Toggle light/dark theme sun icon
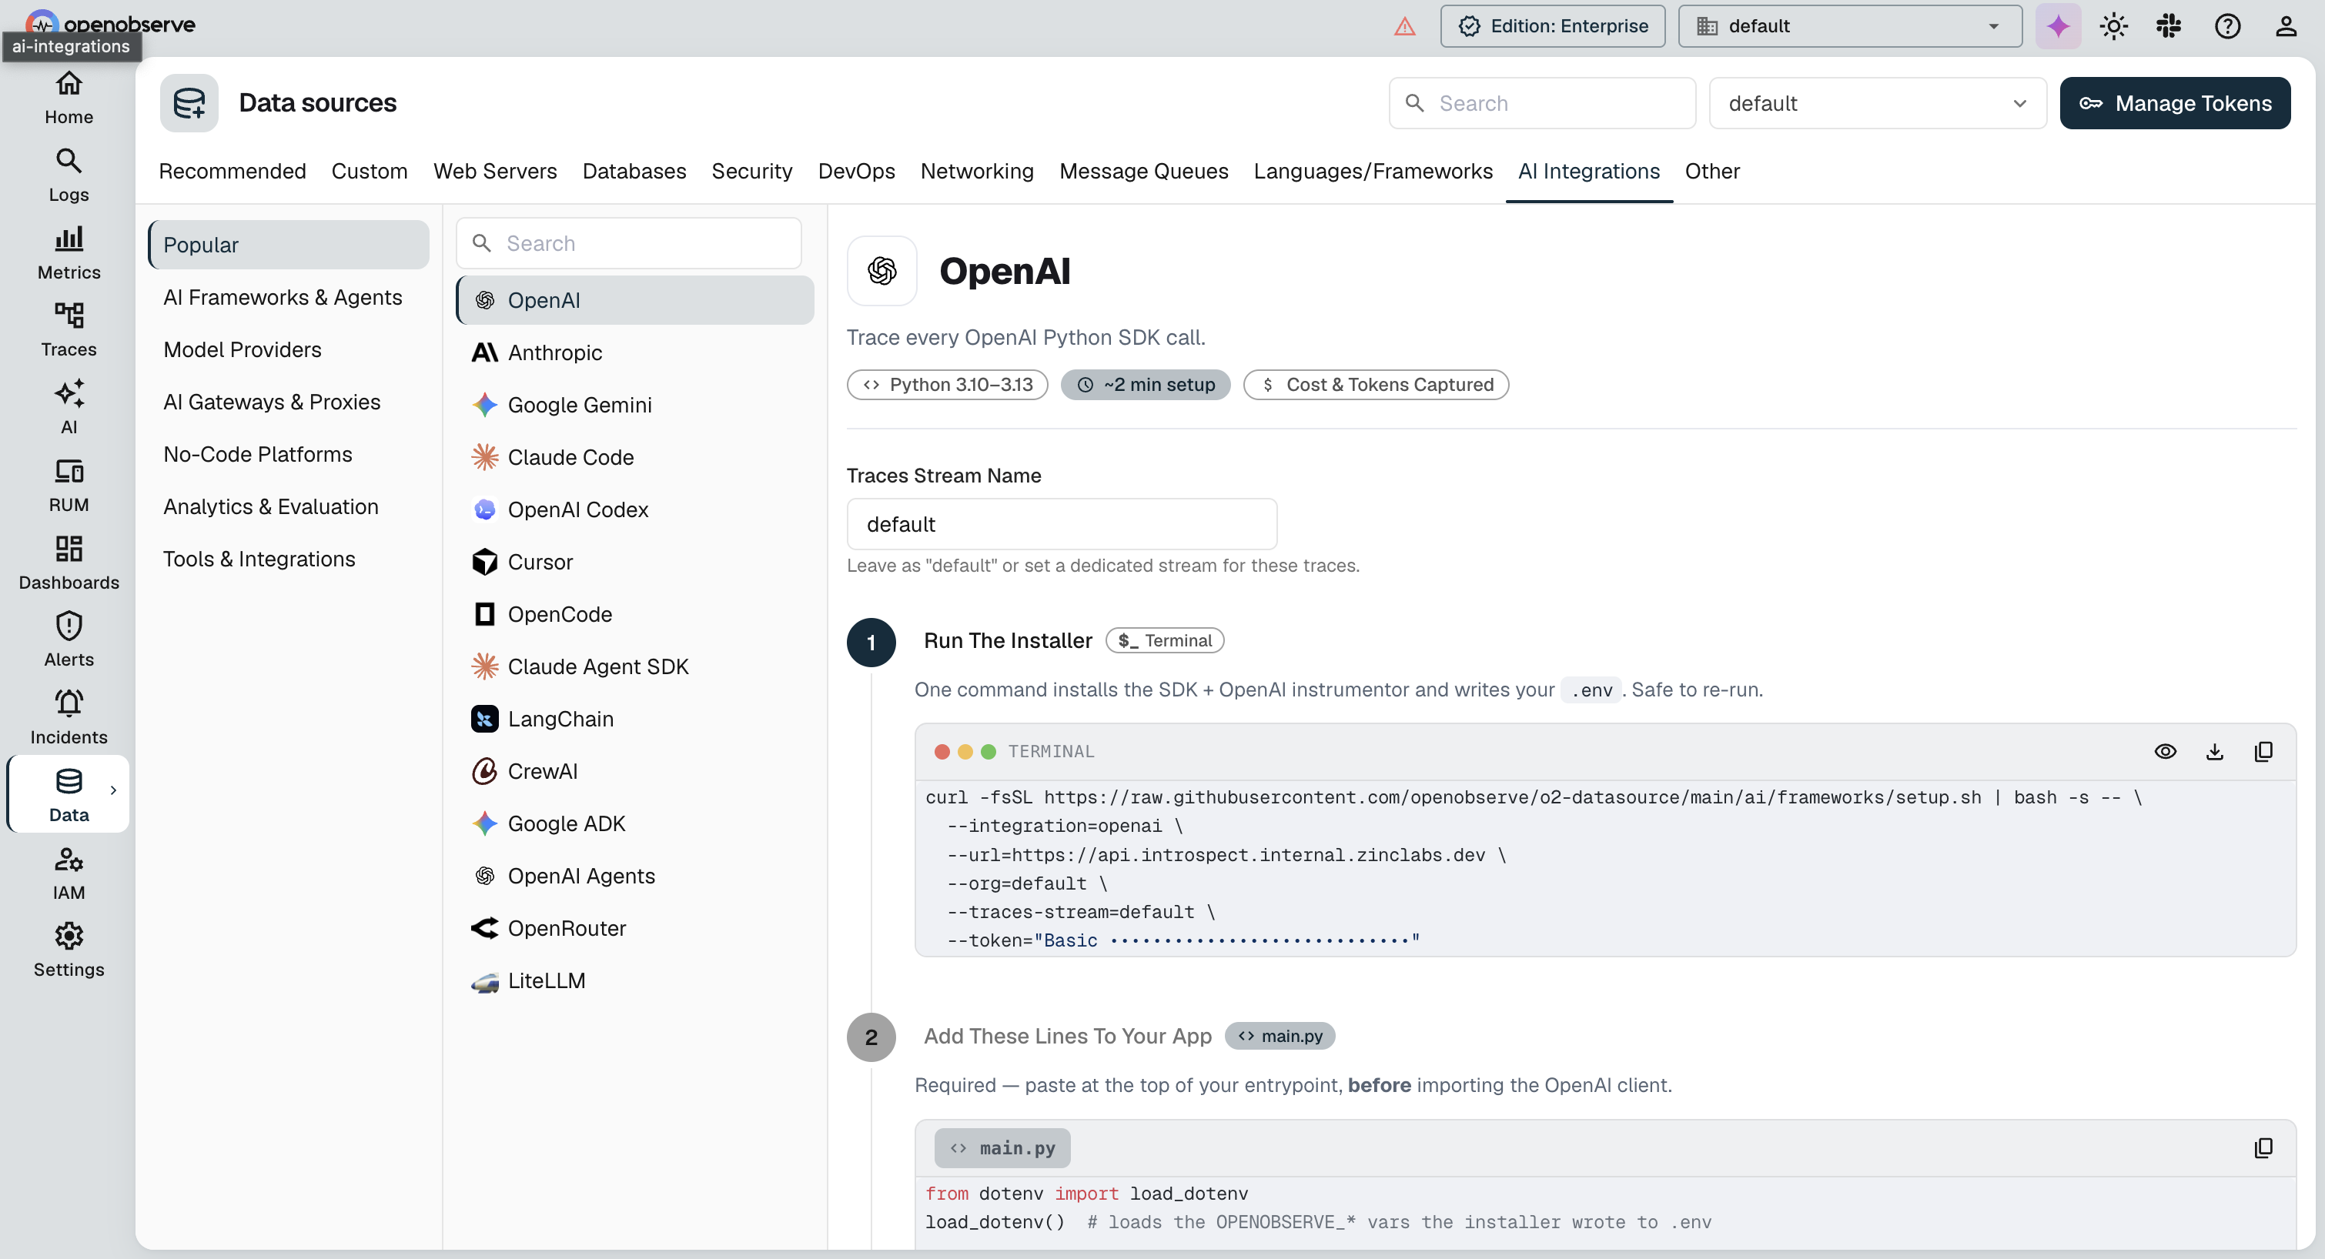The width and height of the screenshot is (2325, 1259). point(2114,26)
